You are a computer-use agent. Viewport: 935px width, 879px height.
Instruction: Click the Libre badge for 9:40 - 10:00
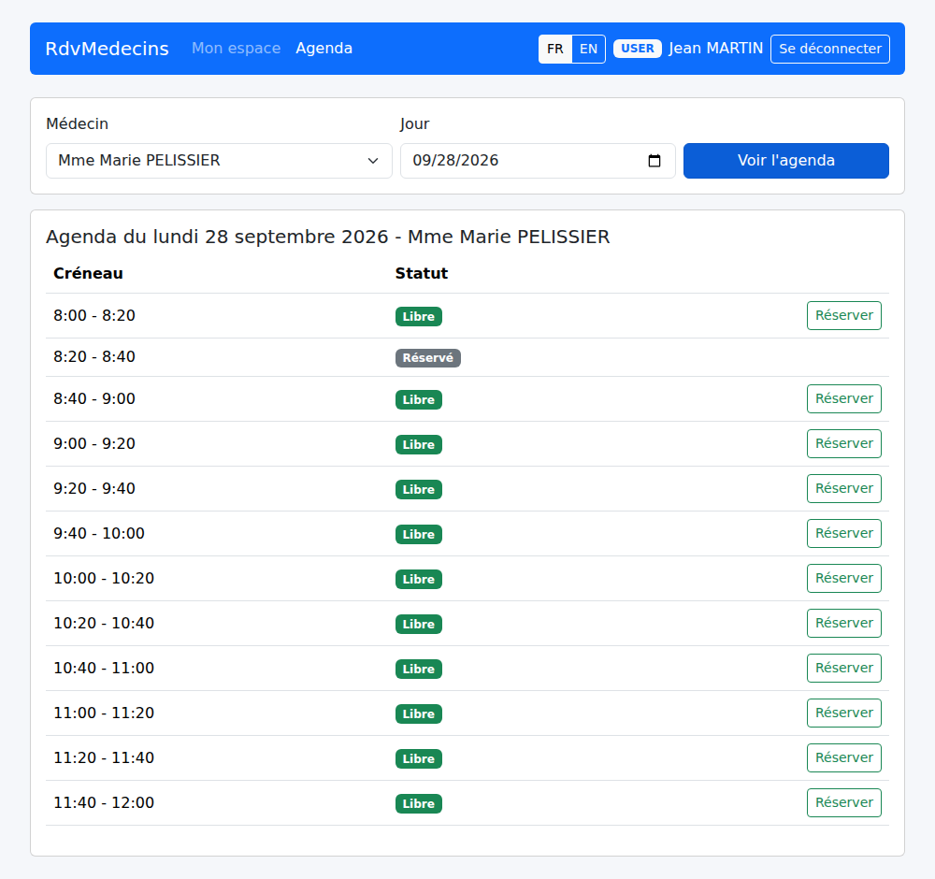click(x=419, y=534)
